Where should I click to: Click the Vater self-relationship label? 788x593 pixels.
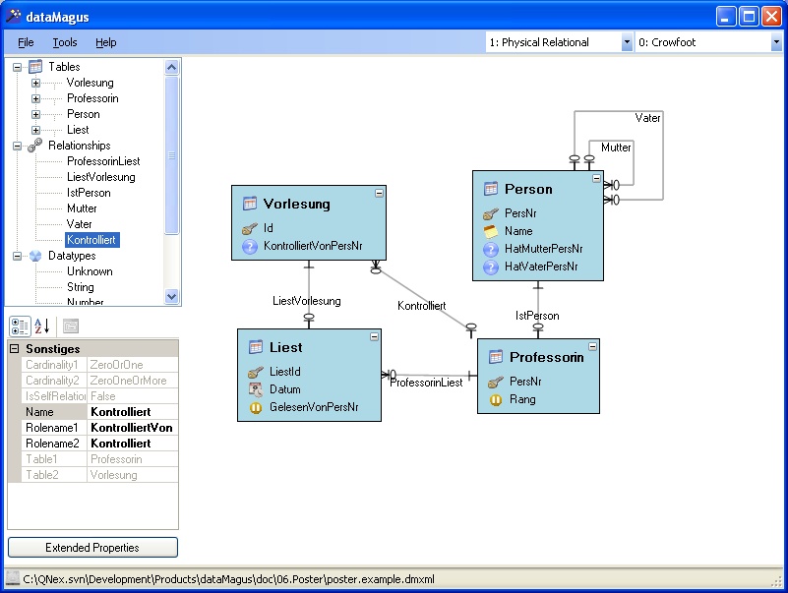647,118
